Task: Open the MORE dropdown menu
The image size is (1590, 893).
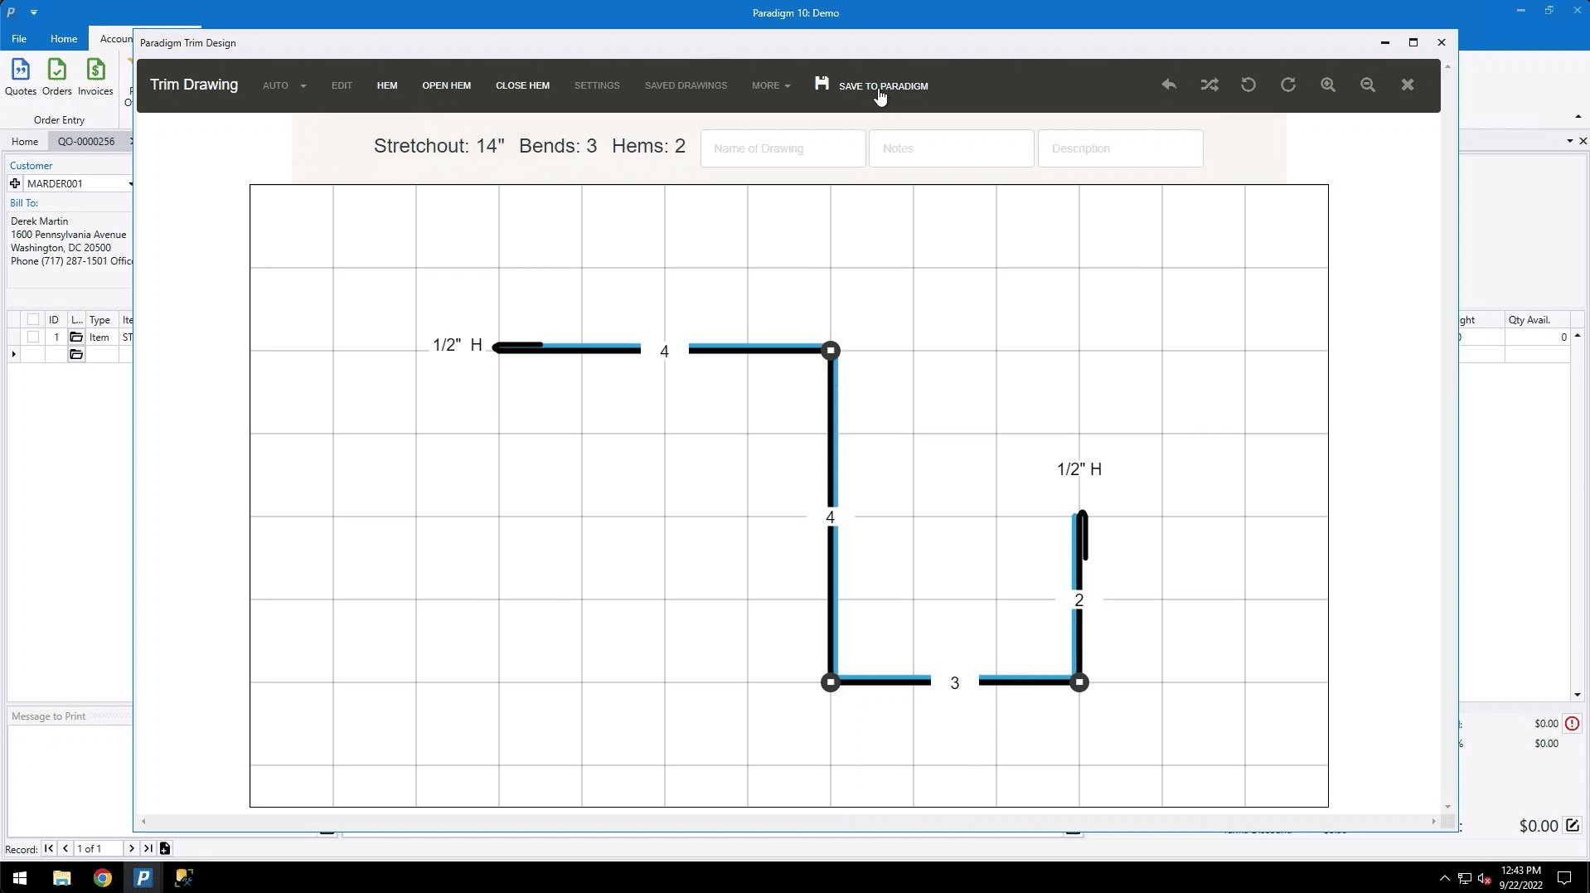Action: [x=770, y=85]
